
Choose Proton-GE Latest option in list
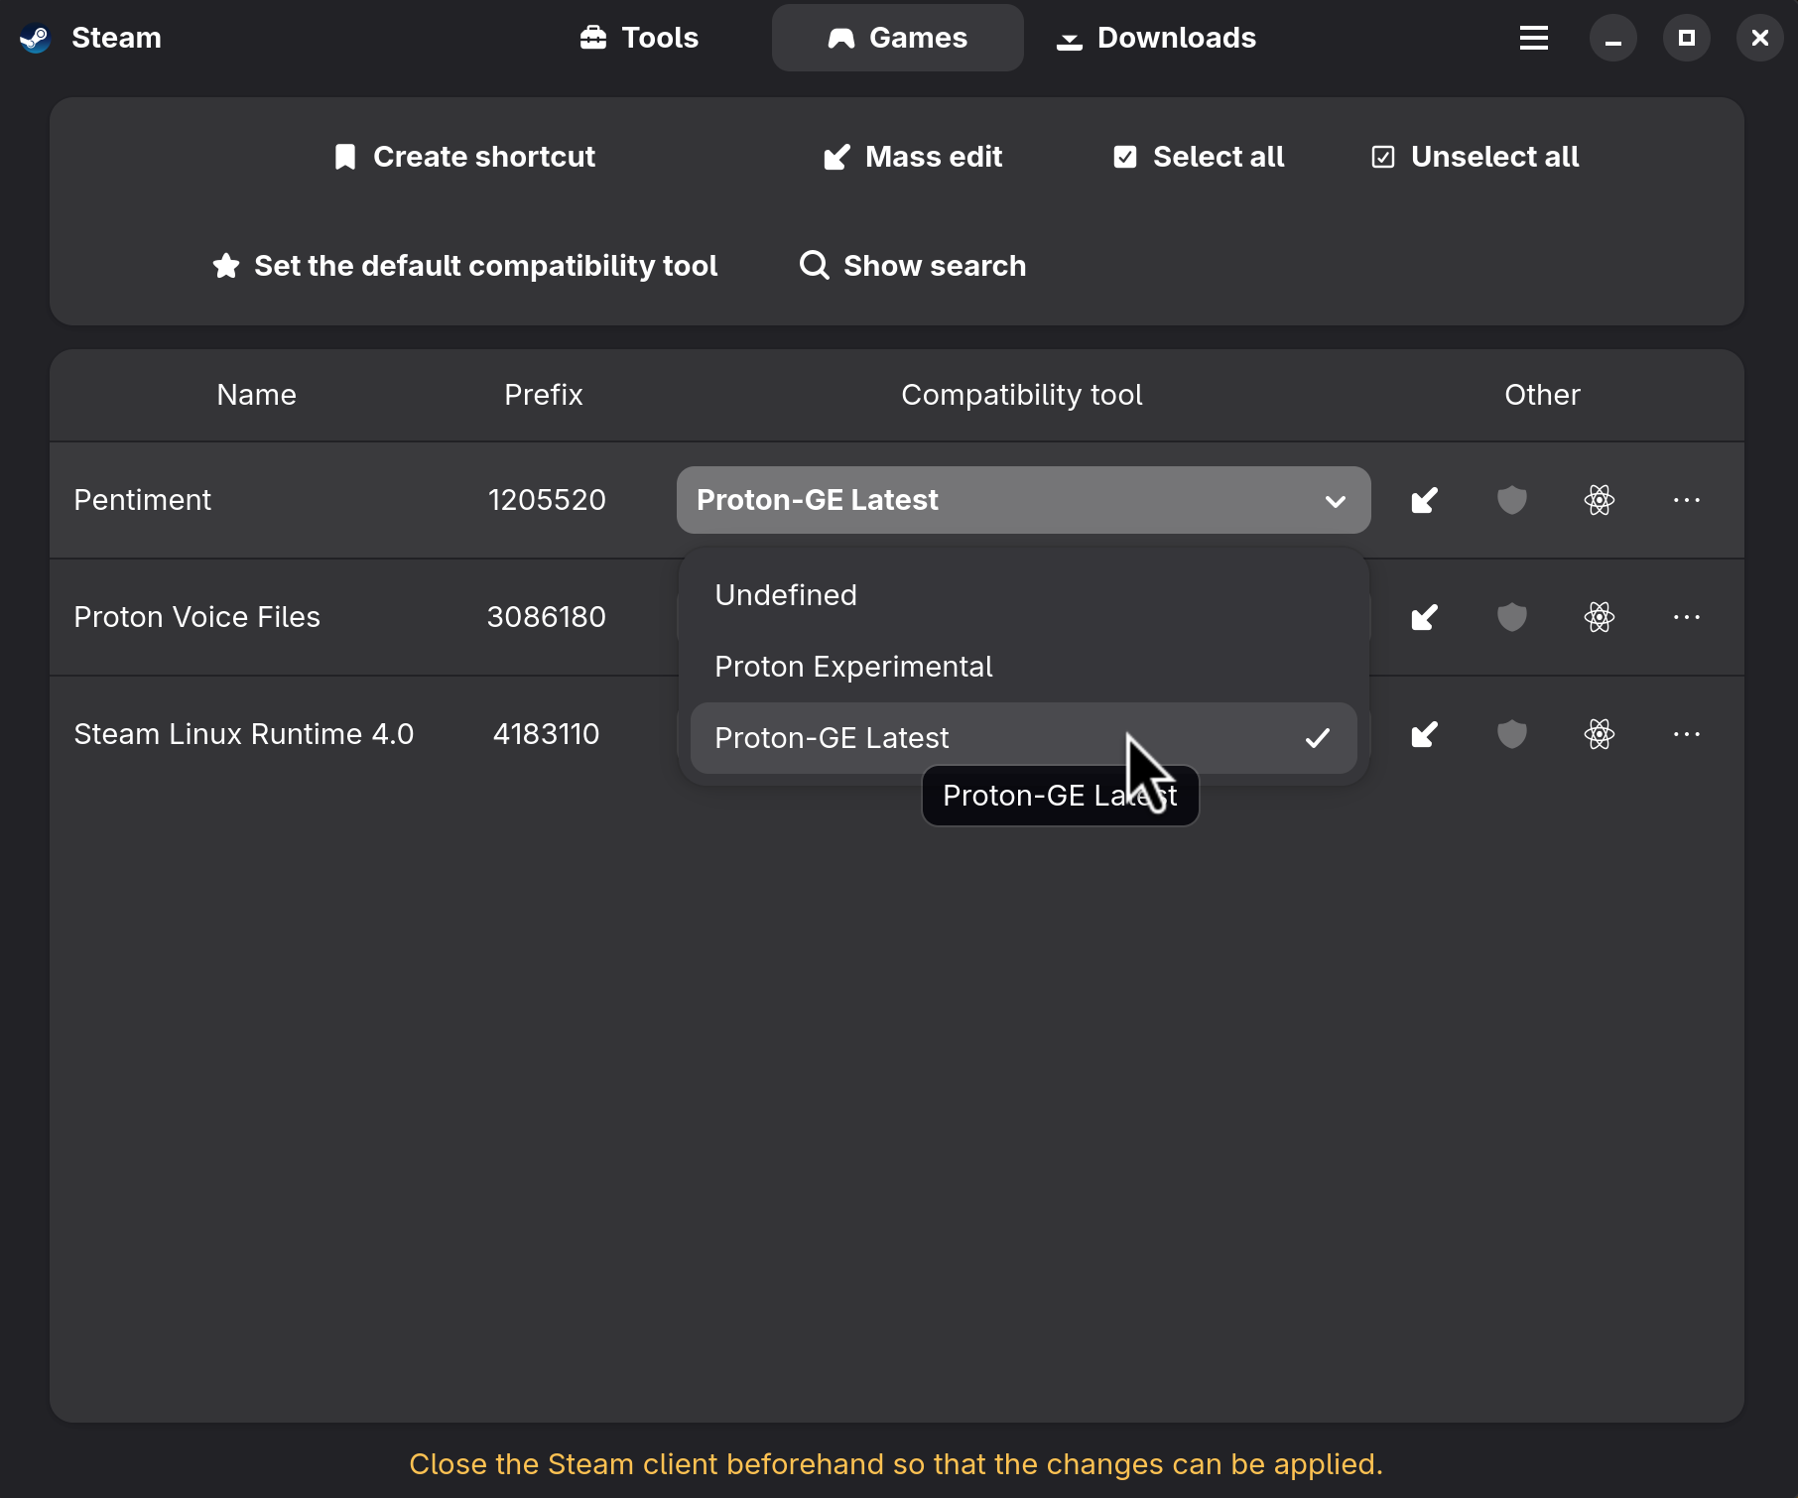tap(1024, 738)
